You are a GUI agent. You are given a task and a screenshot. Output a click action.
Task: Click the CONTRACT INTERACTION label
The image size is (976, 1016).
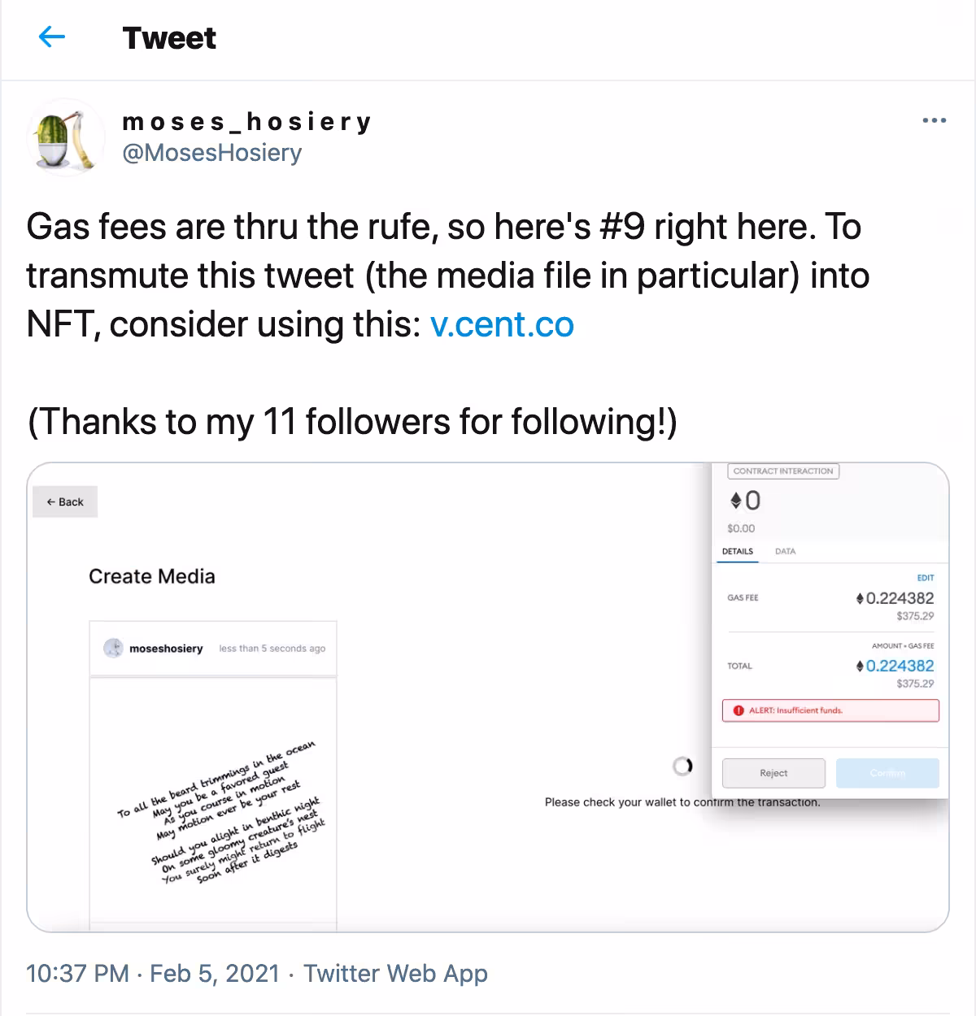click(782, 471)
